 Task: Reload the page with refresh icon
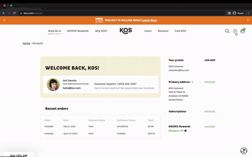tap(14, 13)
